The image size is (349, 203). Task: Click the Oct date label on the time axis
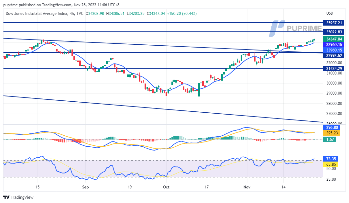pyautogui.click(x=166, y=187)
